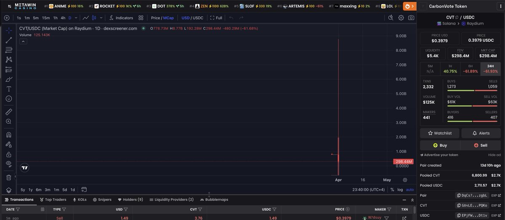
Task: Select the crosshair cursor tool
Action: (9, 31)
